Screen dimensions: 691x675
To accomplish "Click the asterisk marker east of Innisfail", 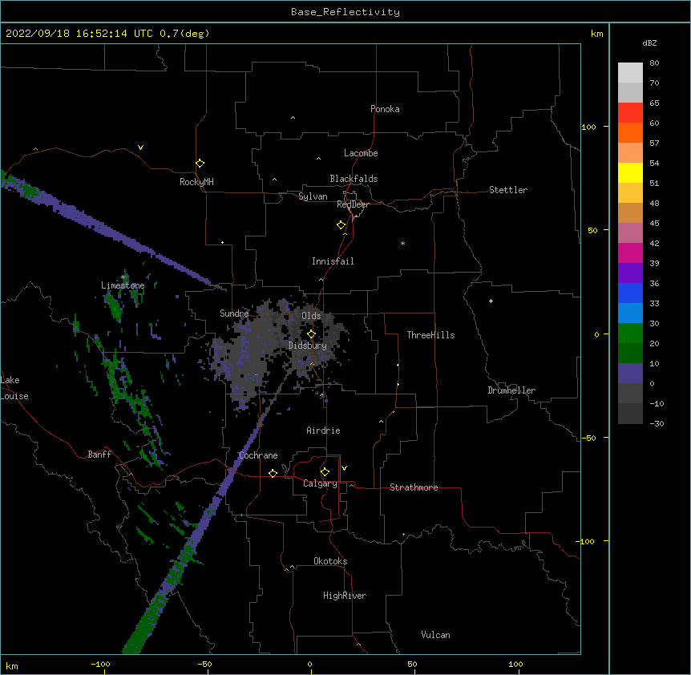I will pos(402,243).
